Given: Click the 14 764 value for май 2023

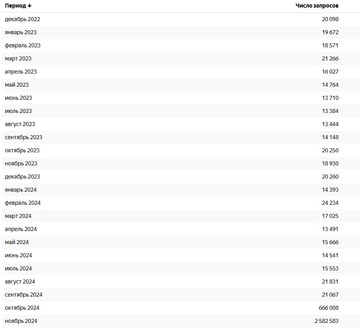Looking at the screenshot, I should 330,85.
